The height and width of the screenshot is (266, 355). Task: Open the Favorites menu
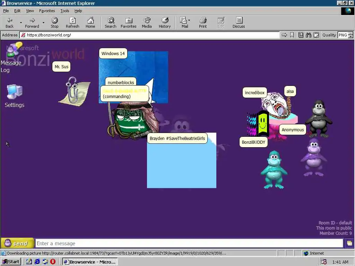point(47,11)
